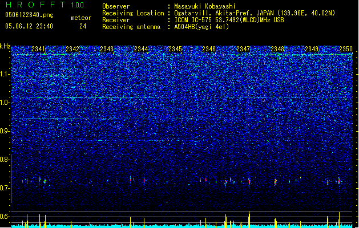Click the 1.0 frequency axis label
The image size is (359, 228).
(x=5, y=103)
